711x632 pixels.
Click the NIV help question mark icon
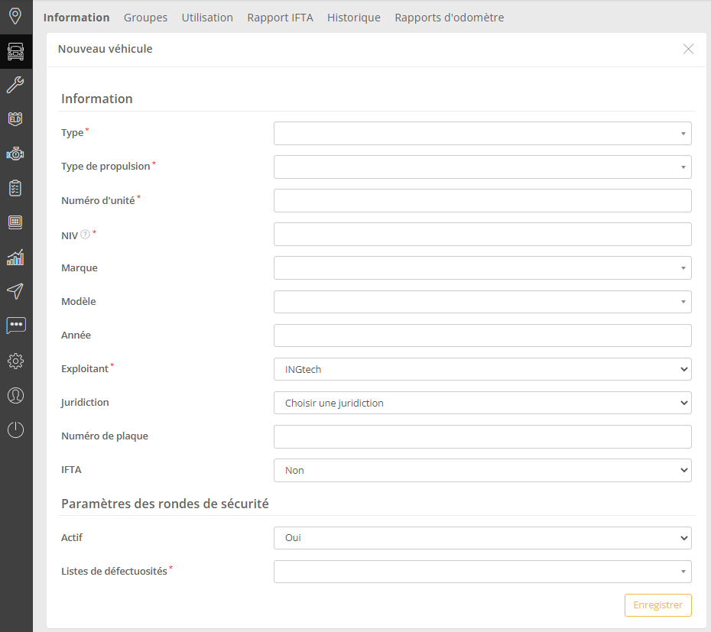[85, 235]
